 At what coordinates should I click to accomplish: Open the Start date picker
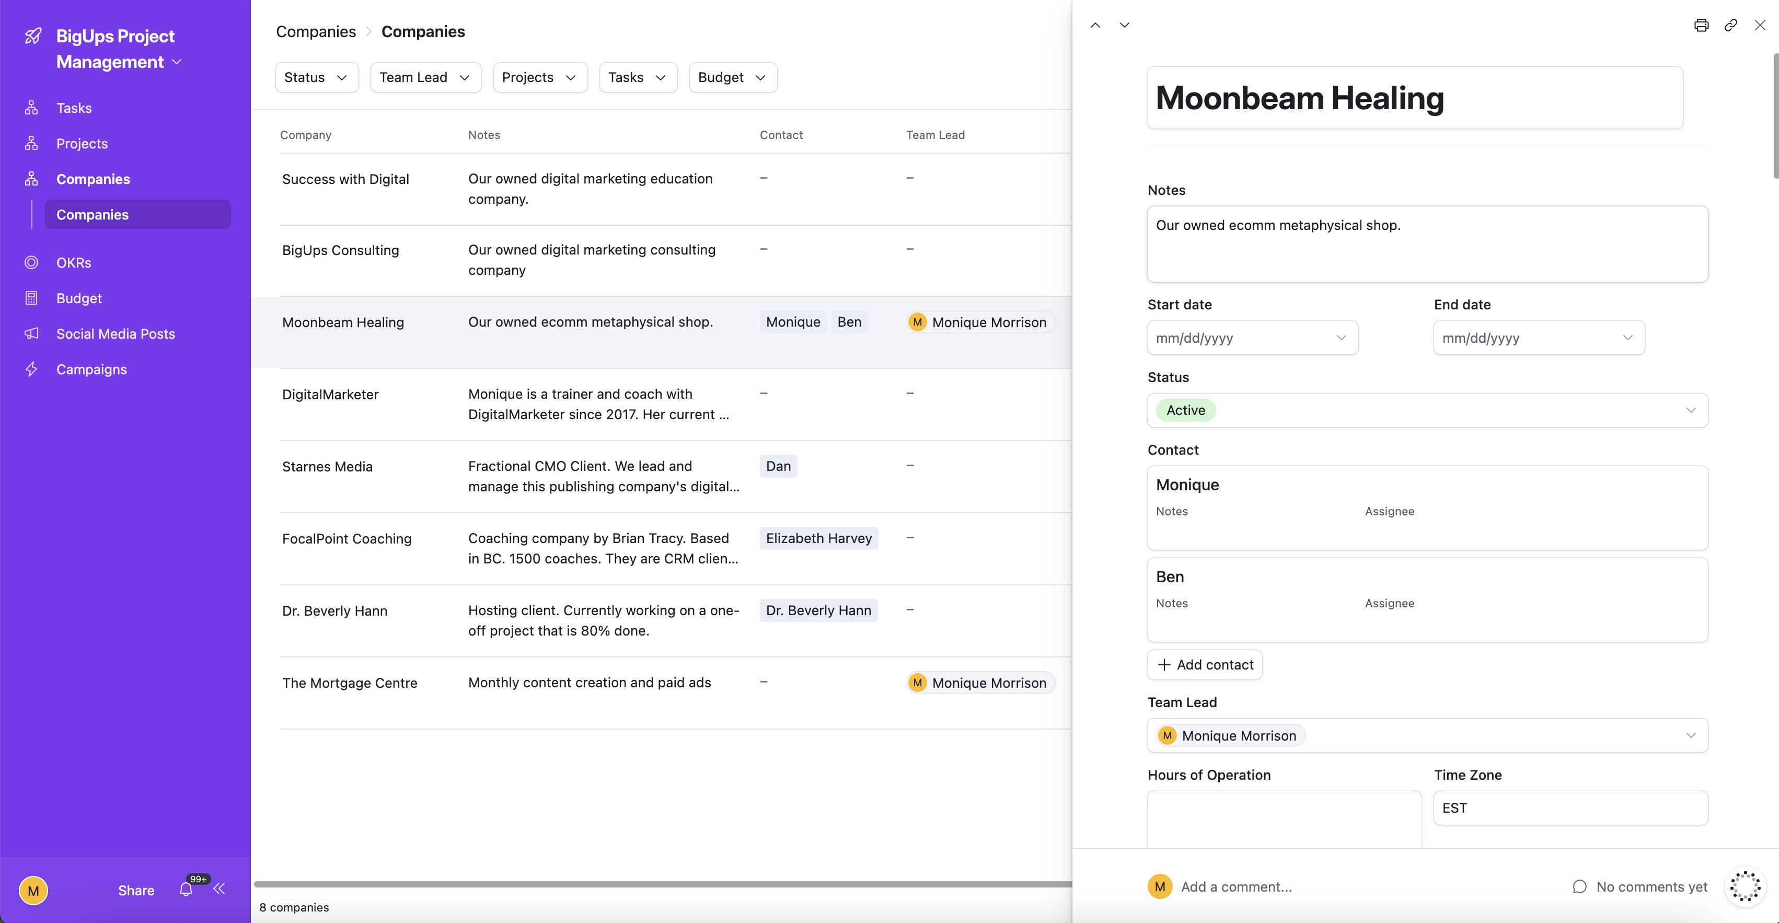click(1252, 337)
